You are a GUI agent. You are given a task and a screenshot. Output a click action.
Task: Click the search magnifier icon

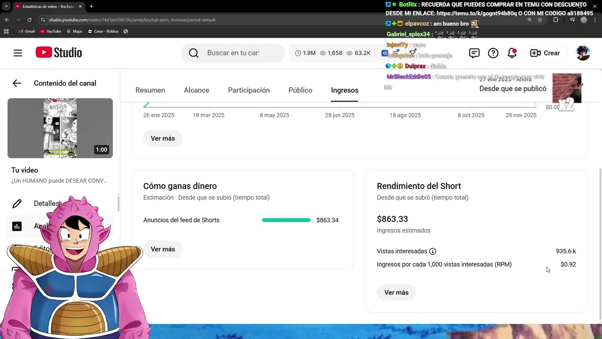click(194, 53)
